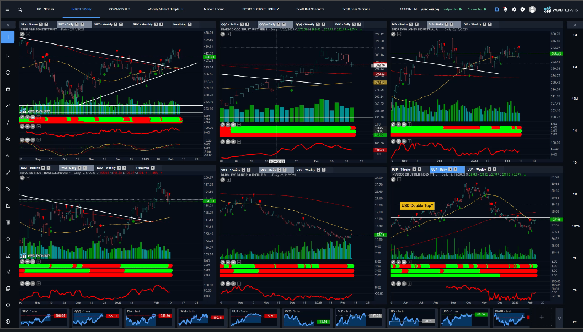
Task: Click the VXX green price label on axis
Action: coord(379,235)
